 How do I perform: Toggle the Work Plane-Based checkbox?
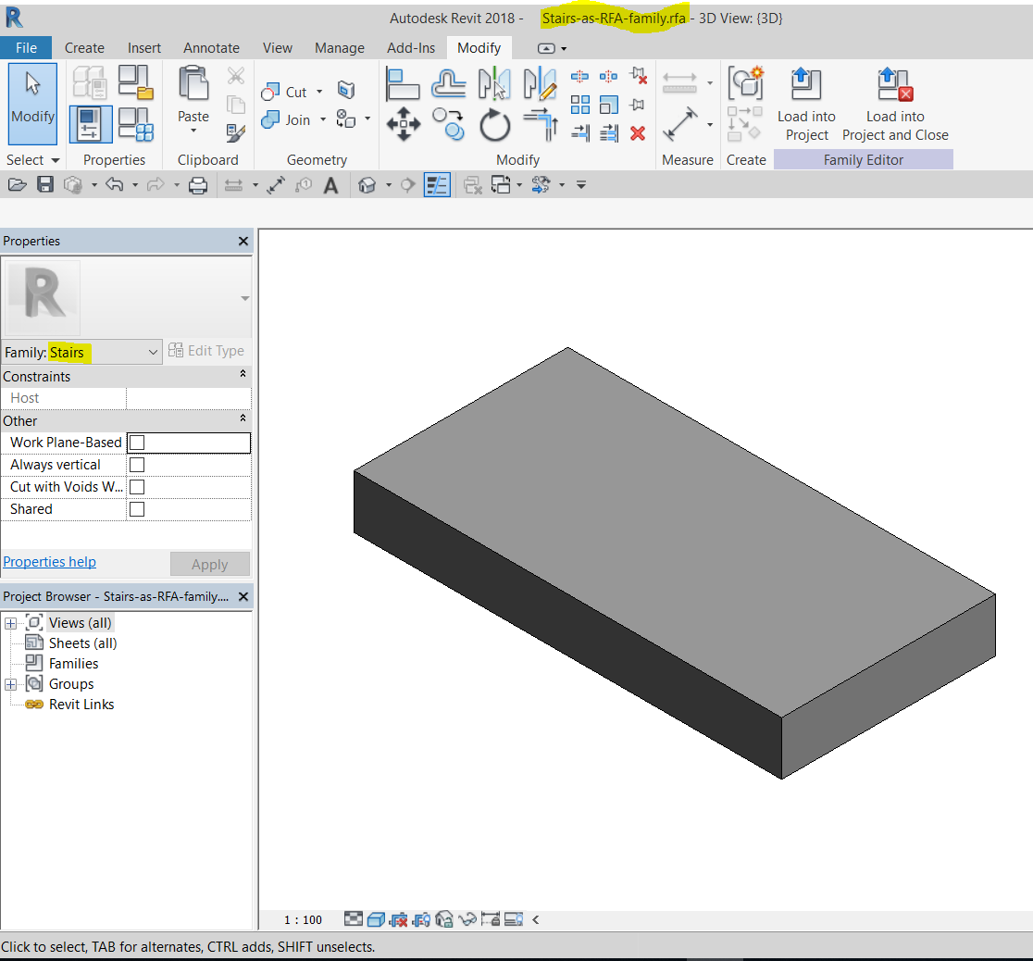[x=137, y=443]
